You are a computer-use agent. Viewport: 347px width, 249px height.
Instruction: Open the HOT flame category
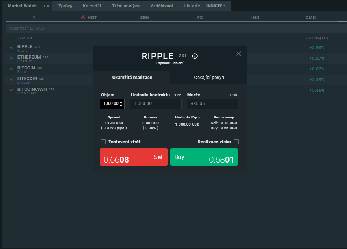point(89,17)
